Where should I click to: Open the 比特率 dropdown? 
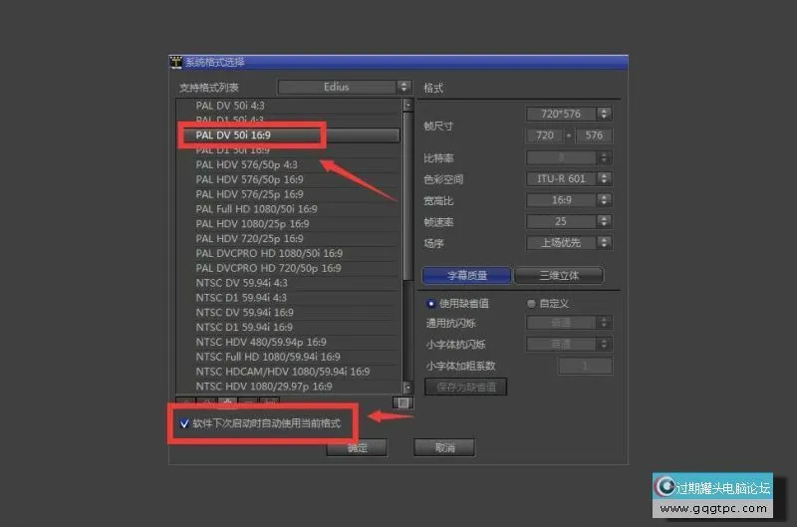pos(568,157)
